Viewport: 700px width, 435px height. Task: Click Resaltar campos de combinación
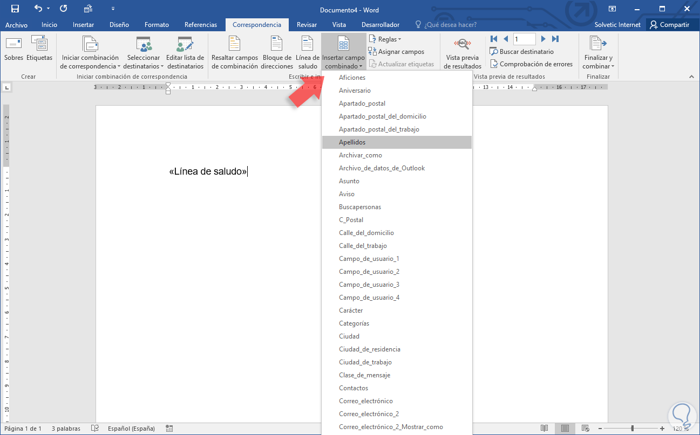click(x=234, y=53)
